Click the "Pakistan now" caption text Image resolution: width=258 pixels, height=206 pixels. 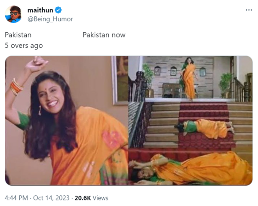coord(104,35)
